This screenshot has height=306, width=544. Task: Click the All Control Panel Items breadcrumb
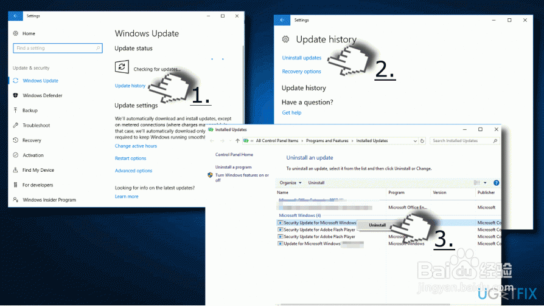(277, 141)
